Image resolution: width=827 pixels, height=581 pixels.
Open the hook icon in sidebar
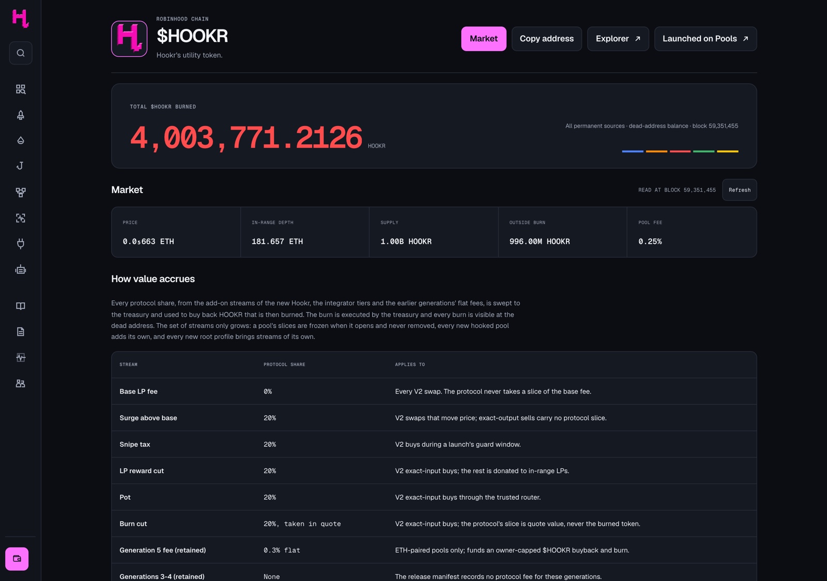(x=21, y=166)
